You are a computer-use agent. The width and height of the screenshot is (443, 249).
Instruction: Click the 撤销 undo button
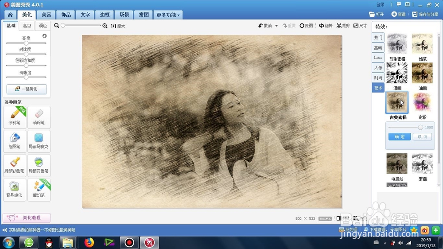265,26
